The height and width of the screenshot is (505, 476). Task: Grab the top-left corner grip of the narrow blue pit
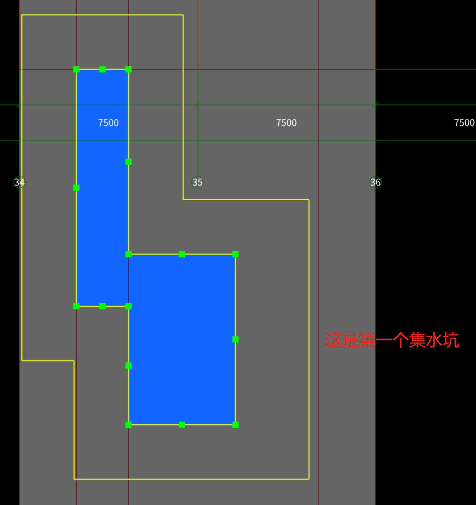(x=76, y=69)
